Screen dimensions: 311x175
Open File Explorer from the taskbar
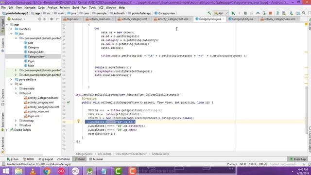tap(18, 171)
